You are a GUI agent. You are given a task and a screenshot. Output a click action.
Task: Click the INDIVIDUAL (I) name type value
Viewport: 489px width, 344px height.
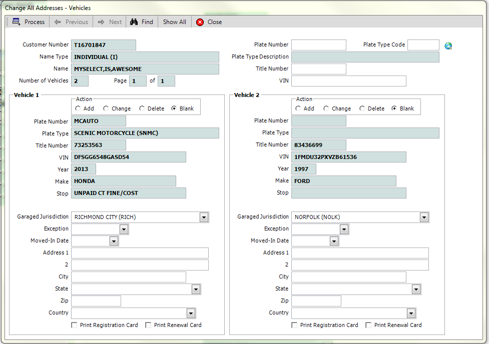click(x=145, y=57)
